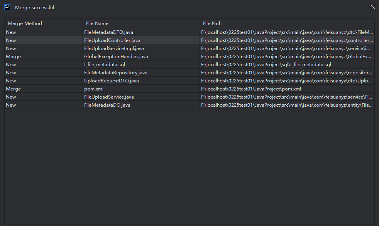Select the FileUploadController.java row
The width and height of the screenshot is (379, 226).
(112, 40)
